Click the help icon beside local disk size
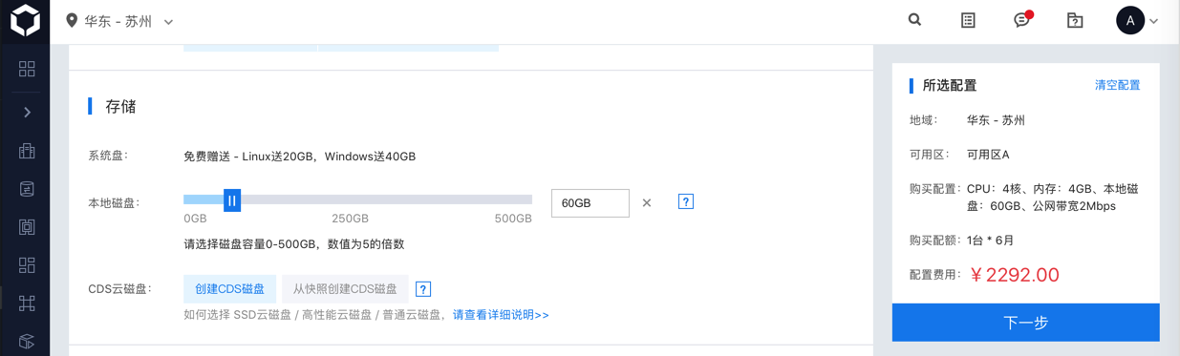Viewport: 1180px width, 356px height. (x=686, y=202)
